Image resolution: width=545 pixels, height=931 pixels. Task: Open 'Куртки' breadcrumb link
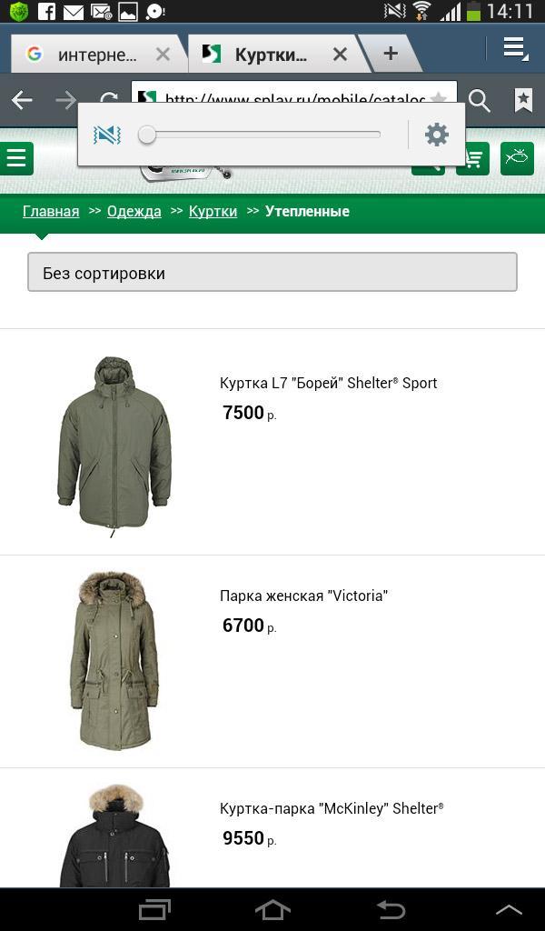click(213, 211)
